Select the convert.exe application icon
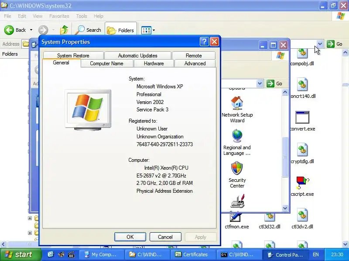 point(302,117)
